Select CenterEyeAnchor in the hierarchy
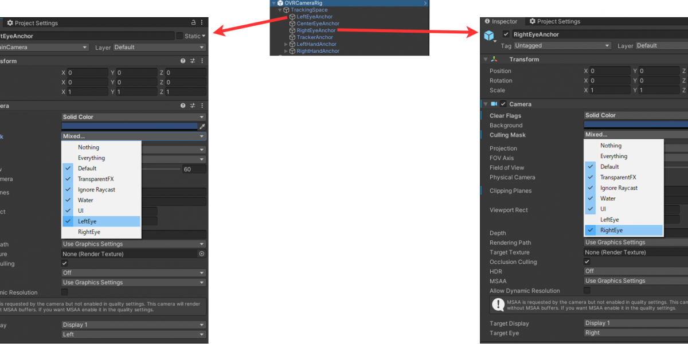 [x=318, y=24]
